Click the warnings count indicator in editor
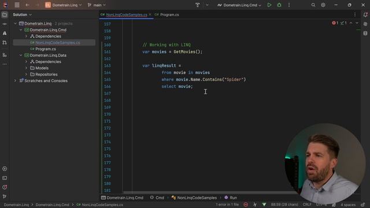The width and height of the screenshot is (370, 208). point(343,23)
